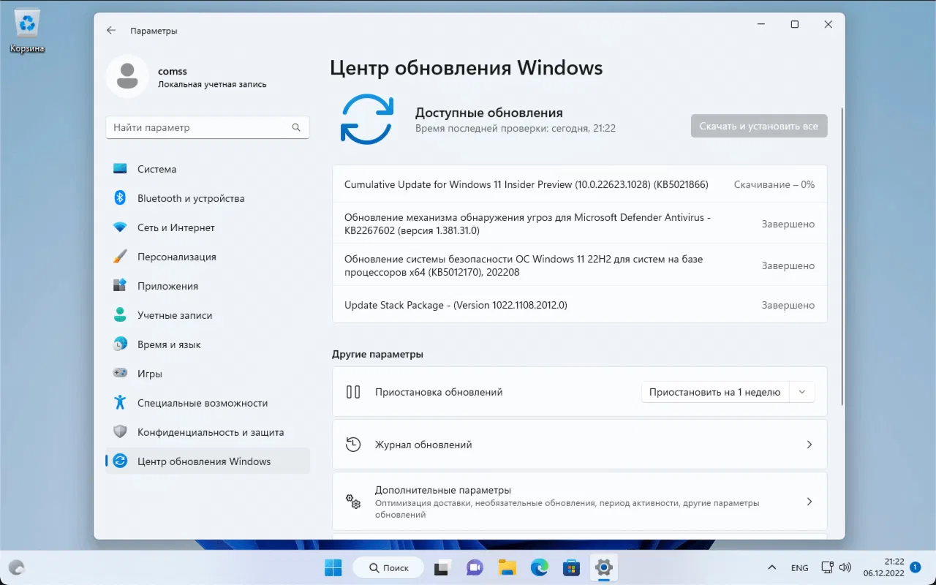
Task: Click the Microsoft Defender Antivirus KB2267602 entry
Action: pos(580,224)
